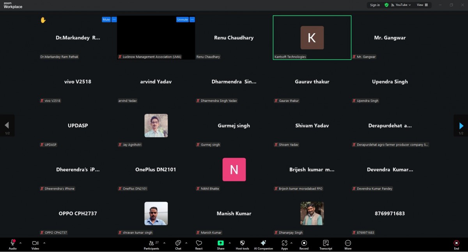
Task: Open the View layout dropdown
Action: click(422, 5)
